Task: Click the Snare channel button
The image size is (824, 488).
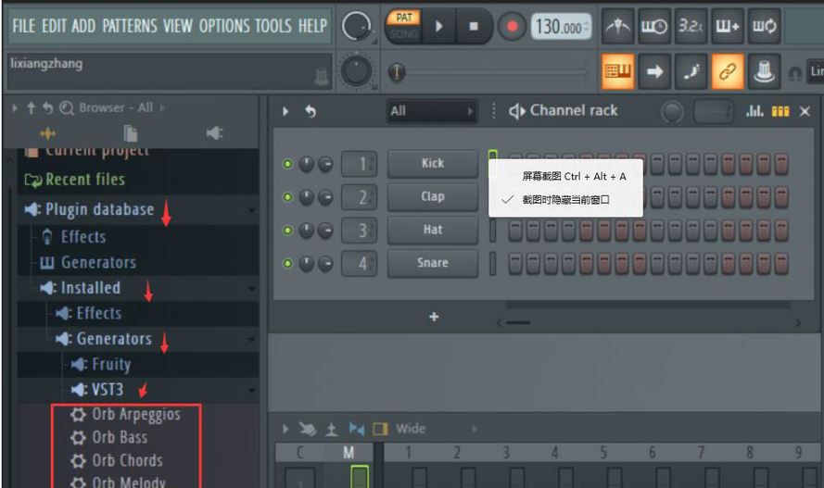Action: coord(433,263)
